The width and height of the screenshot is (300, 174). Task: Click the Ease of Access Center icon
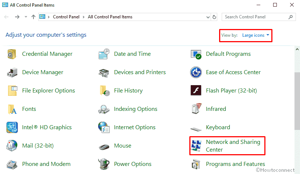tap(196, 72)
